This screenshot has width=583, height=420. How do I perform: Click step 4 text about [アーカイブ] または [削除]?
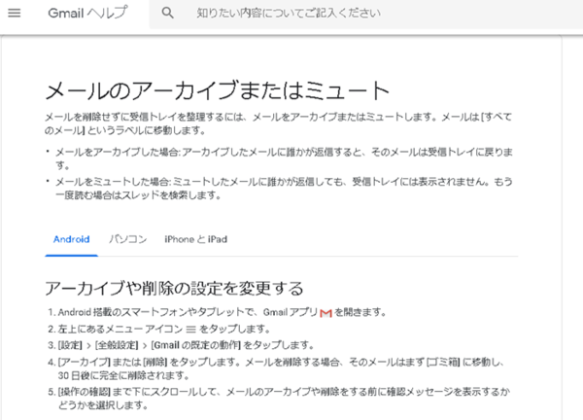point(282,368)
